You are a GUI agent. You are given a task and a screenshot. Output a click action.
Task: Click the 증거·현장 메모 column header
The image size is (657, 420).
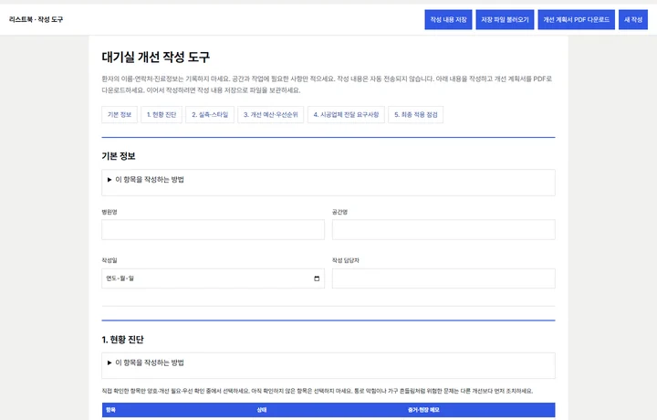pos(423,410)
